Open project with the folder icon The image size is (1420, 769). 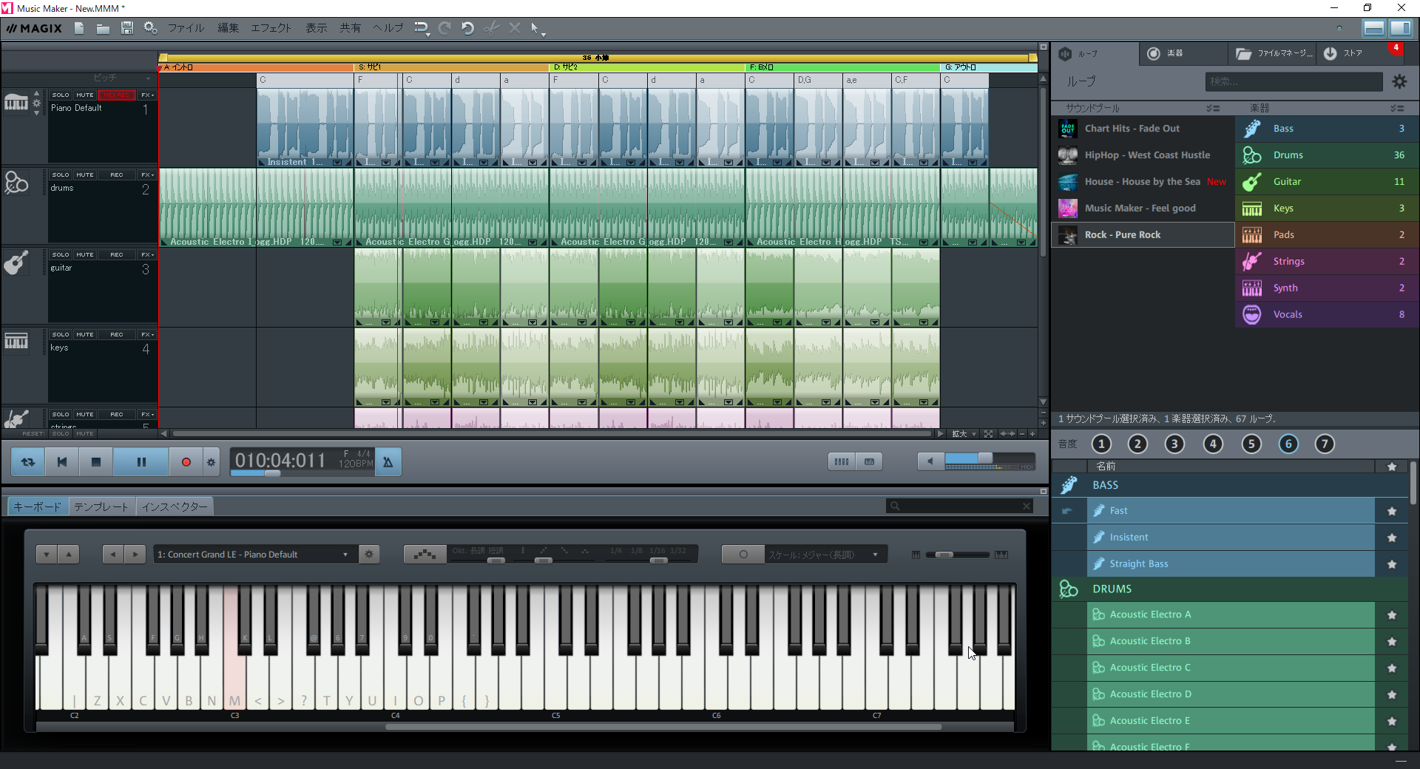[103, 28]
